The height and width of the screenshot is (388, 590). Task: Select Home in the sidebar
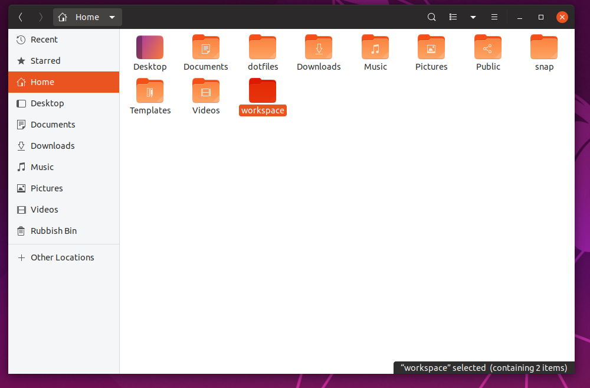coord(64,82)
